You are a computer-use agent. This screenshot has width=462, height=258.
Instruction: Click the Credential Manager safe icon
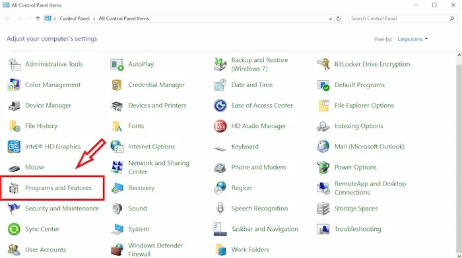117,85
